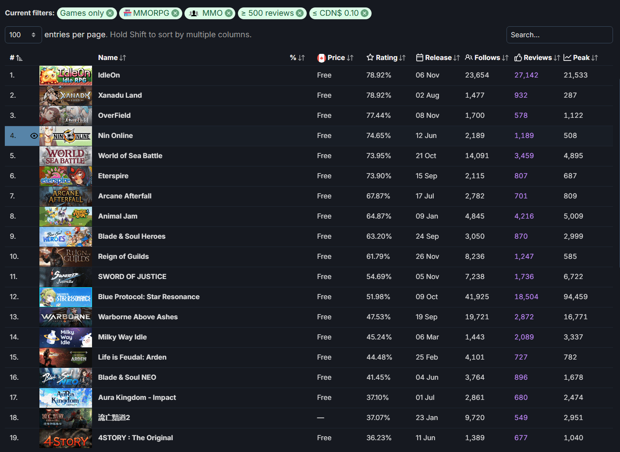Open Blue Protocol: Star Resonance link
This screenshot has height=452, width=620.
coord(149,297)
